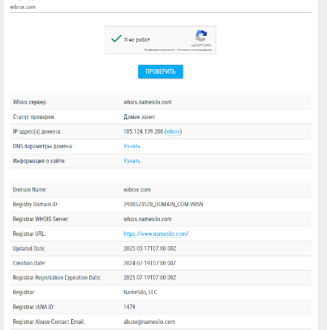Click the 'Registrar WHOIS Server:' label
This screenshot has width=327, height=330.
pyautogui.click(x=41, y=219)
